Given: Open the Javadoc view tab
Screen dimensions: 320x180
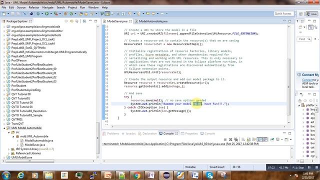Looking at the screenshot, I should click(128, 133).
